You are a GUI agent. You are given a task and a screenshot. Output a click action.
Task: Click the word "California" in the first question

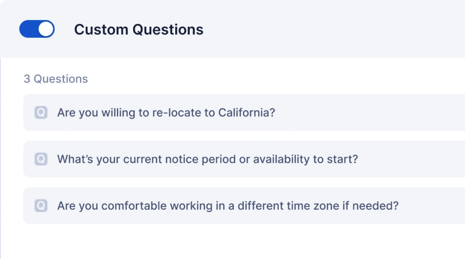pyautogui.click(x=246, y=113)
